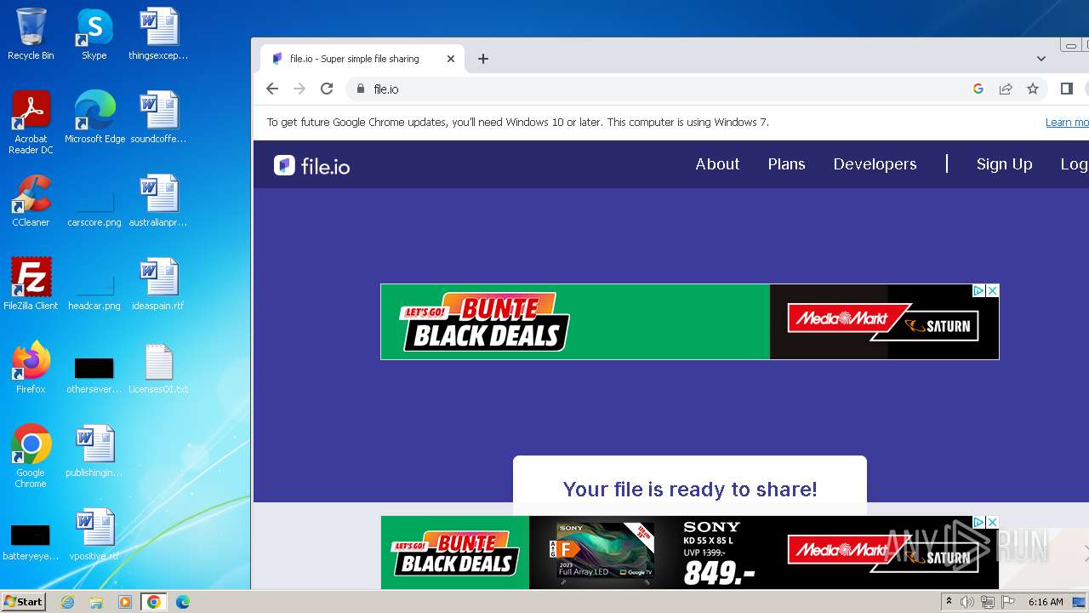Screen dimensions: 1089x613
Task: Open network status tray icon
Action: point(987,602)
